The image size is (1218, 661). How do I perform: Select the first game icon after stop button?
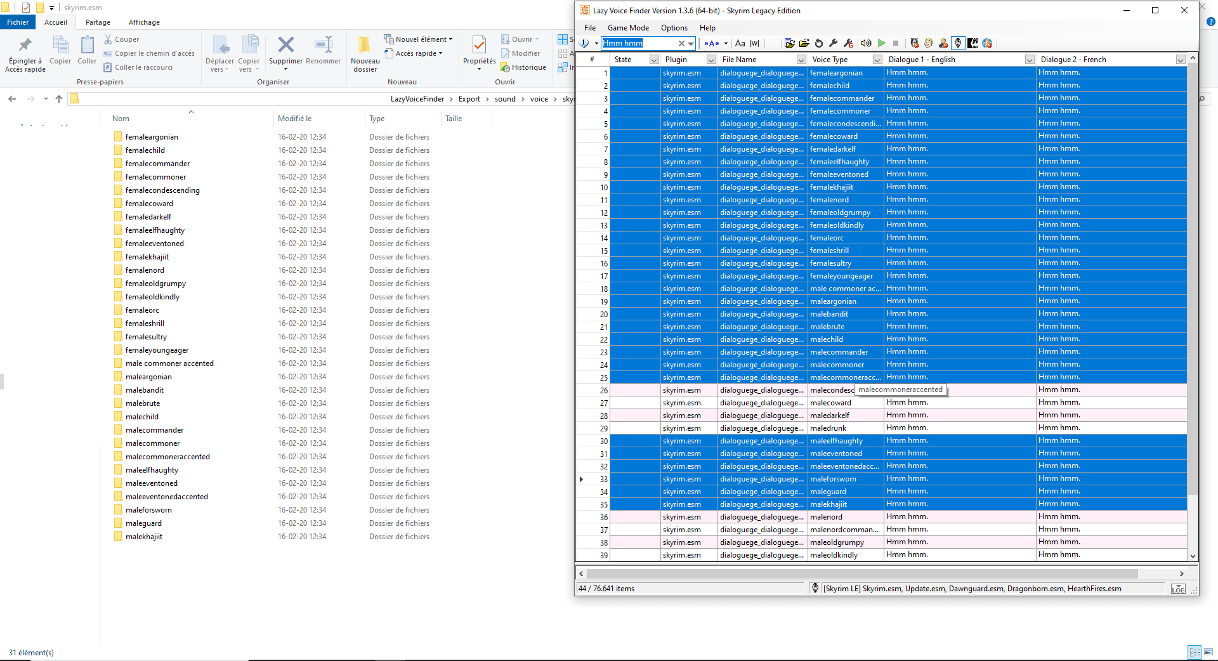coord(914,43)
